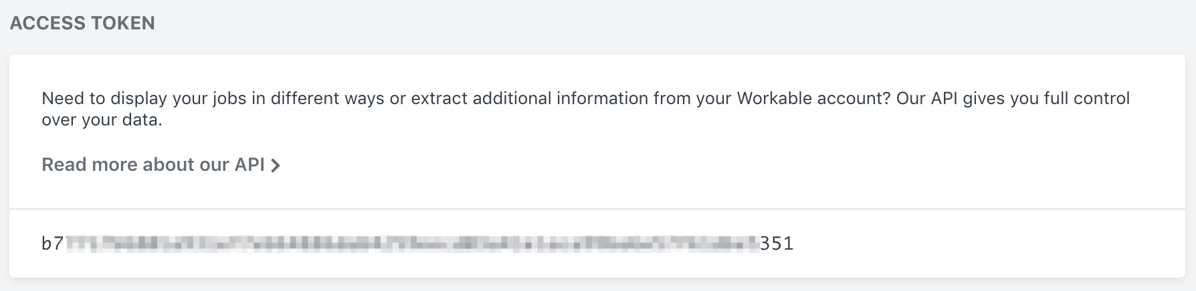Click the "over your data." text line

click(102, 121)
